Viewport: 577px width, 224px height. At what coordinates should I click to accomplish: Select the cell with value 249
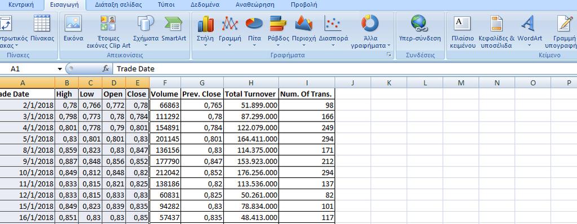click(x=306, y=128)
